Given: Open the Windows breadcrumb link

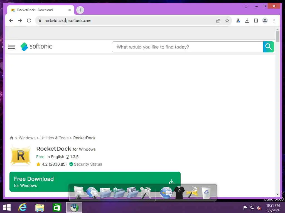Looking at the screenshot, I should click(27, 138).
